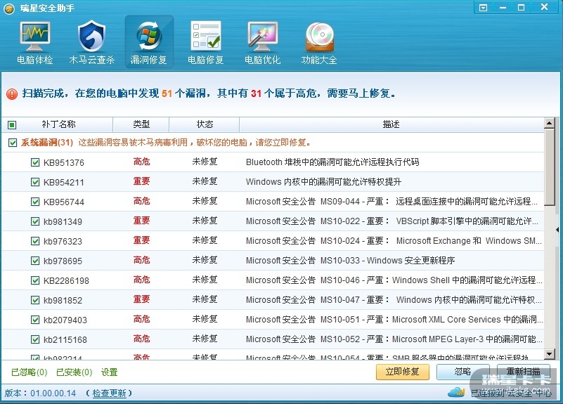
Task: Select the 木马云查杀 shield icon
Action: (91, 43)
